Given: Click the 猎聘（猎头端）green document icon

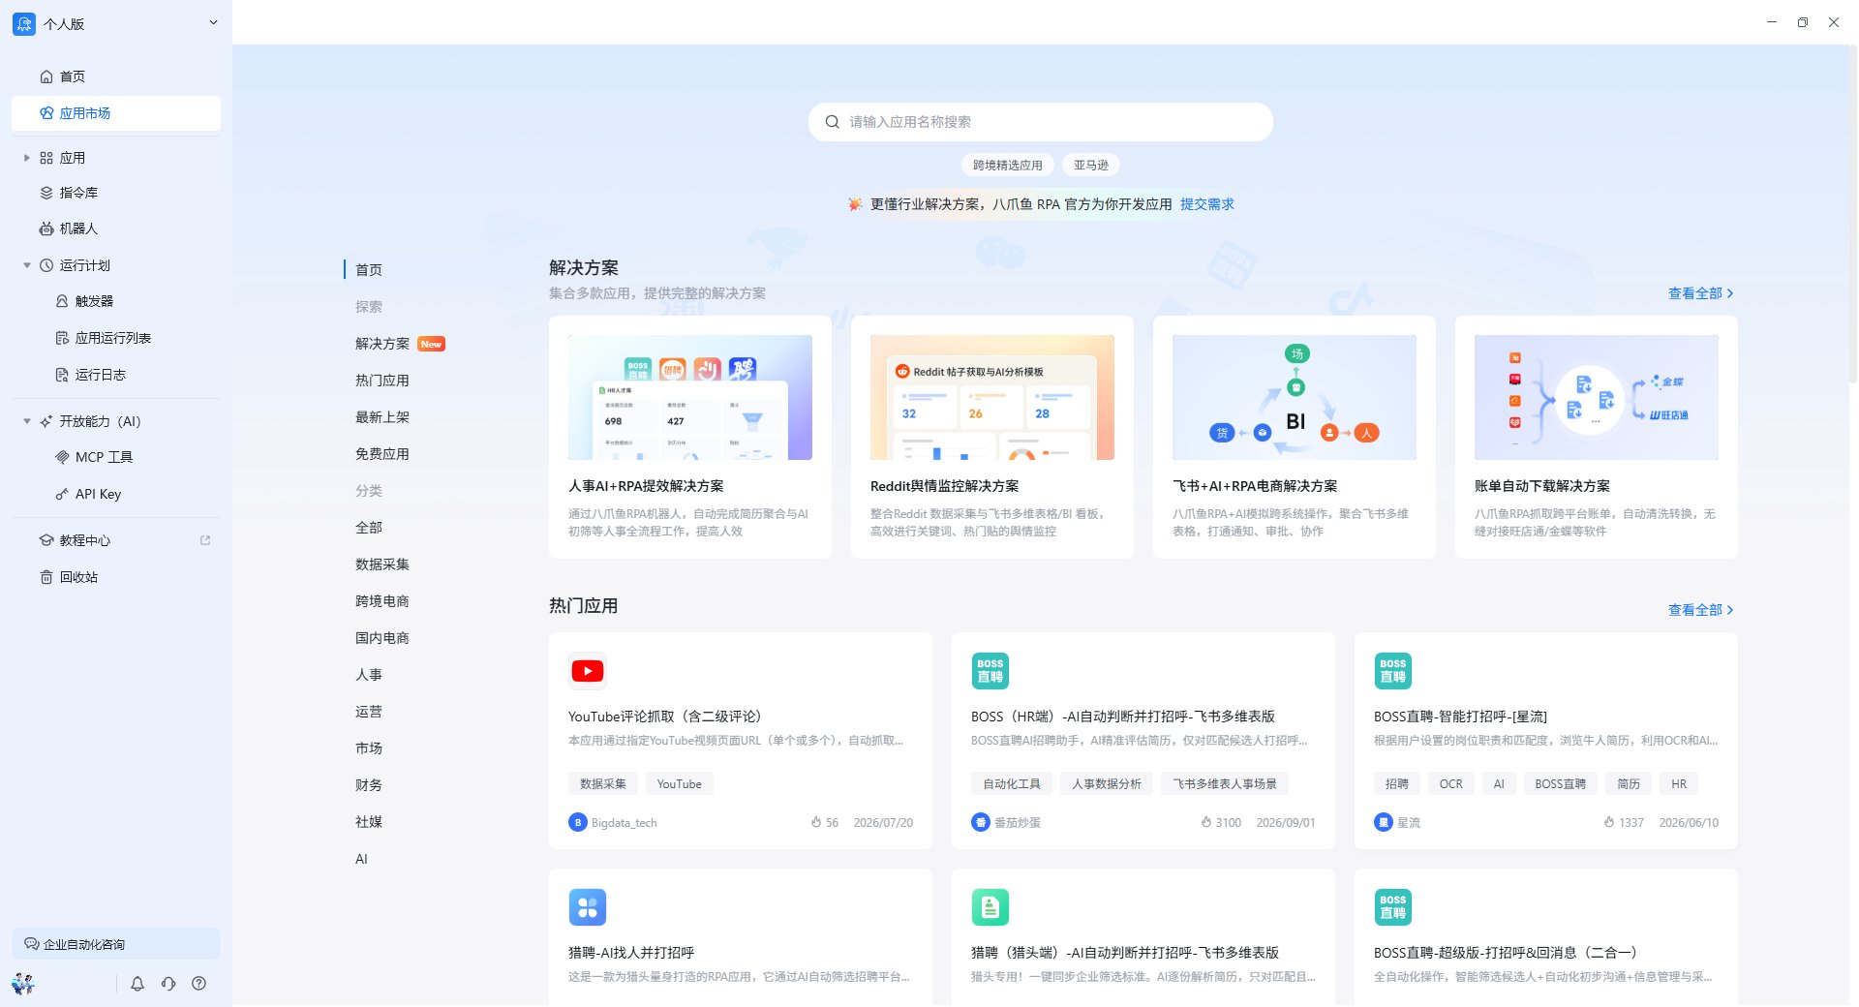Looking at the screenshot, I should (x=990, y=907).
